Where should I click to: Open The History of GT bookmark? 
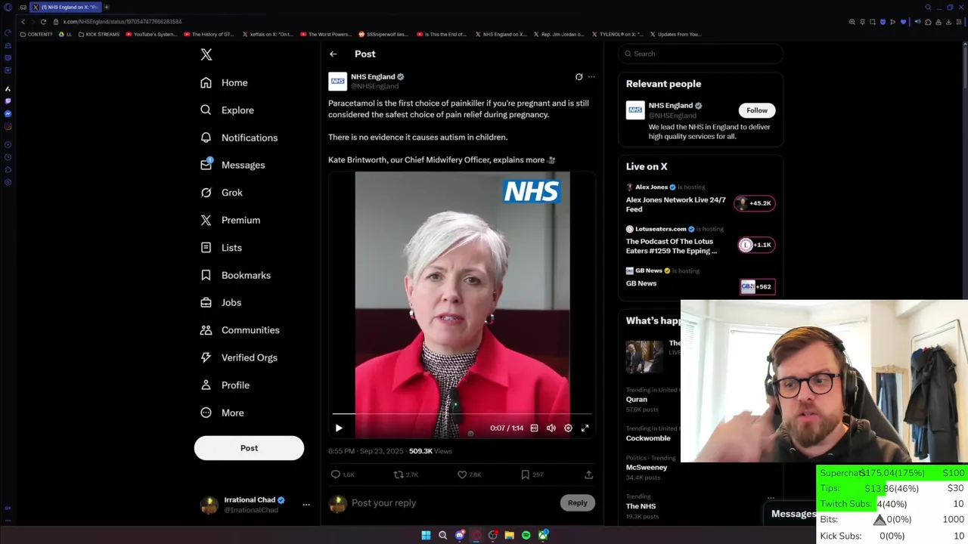pos(208,34)
